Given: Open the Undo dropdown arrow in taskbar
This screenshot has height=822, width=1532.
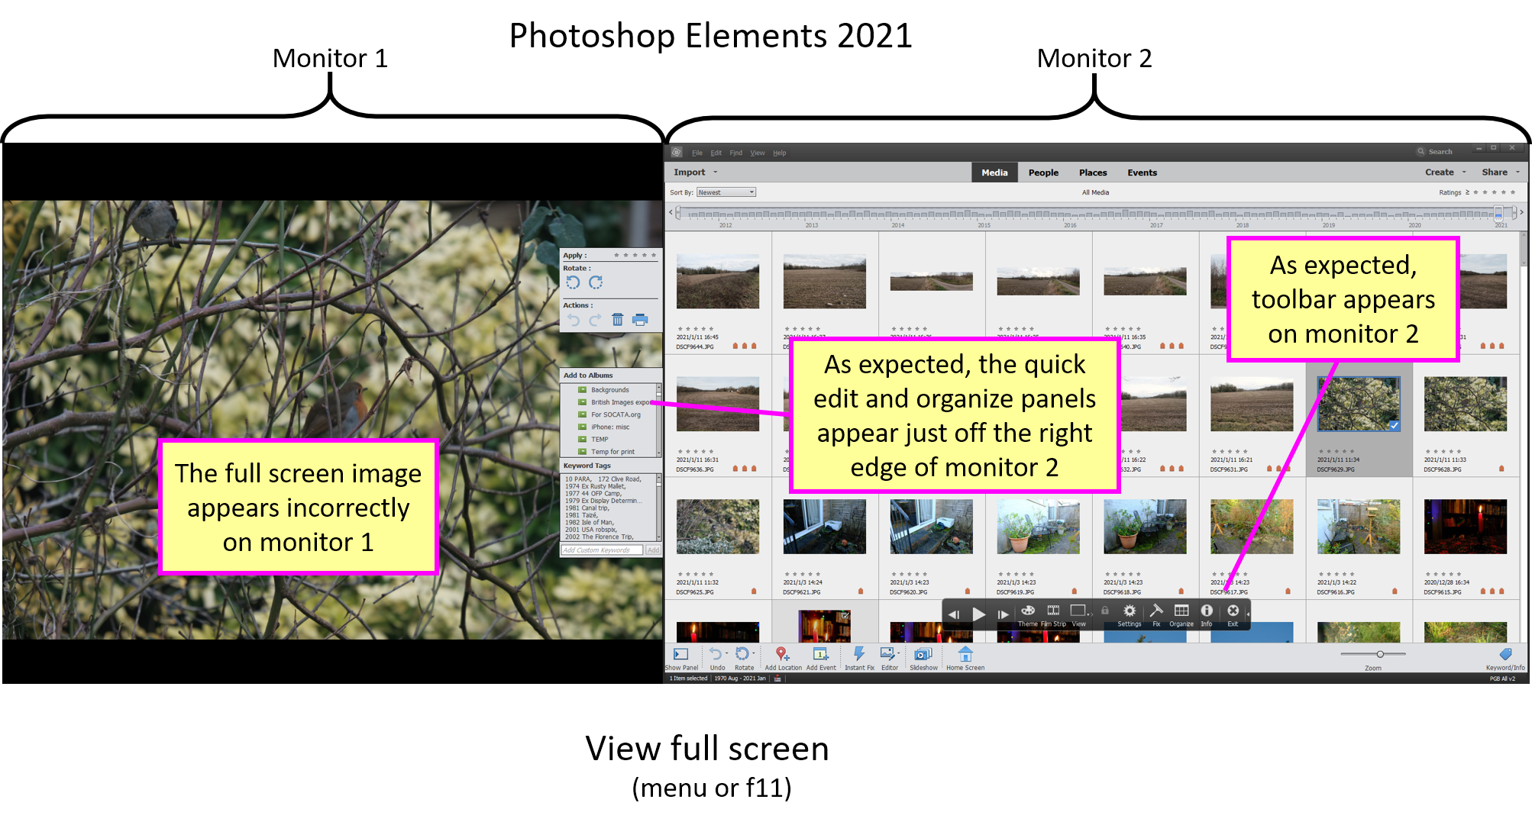Looking at the screenshot, I should (726, 654).
